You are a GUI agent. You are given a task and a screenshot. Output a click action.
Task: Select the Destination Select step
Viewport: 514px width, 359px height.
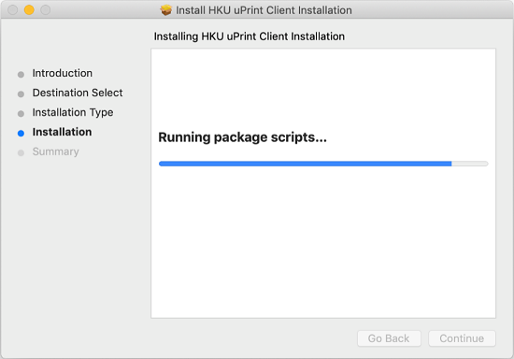[x=78, y=93]
